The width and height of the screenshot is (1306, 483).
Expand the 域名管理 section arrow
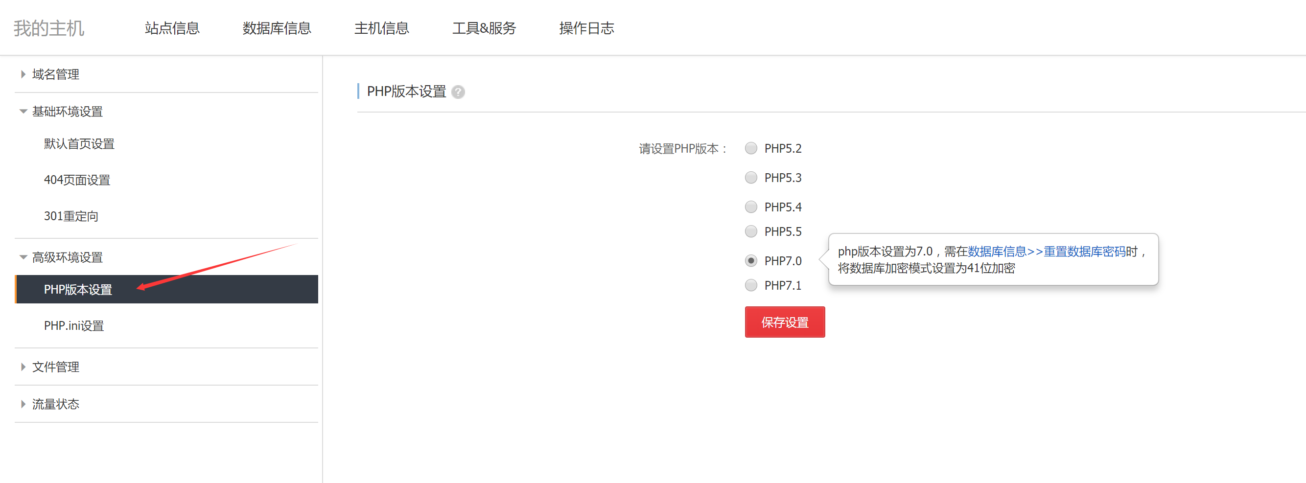tap(23, 74)
